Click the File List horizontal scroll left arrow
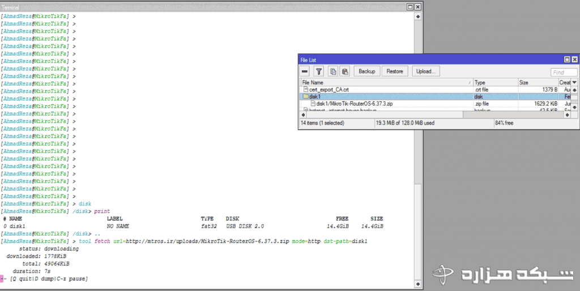This screenshot has height=291, width=580. (x=304, y=115)
